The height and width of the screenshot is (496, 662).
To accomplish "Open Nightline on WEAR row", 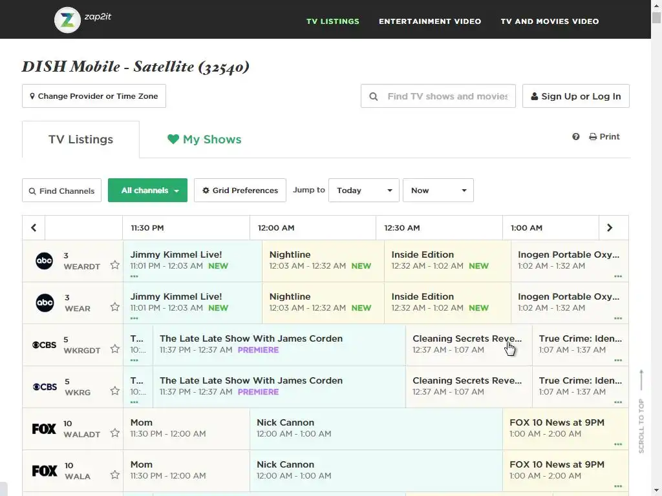I will point(323,303).
